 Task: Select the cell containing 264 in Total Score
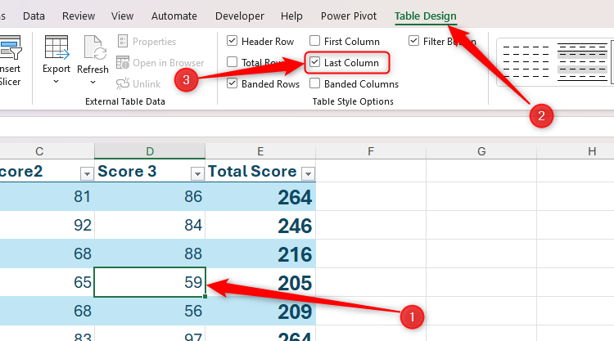click(x=260, y=199)
